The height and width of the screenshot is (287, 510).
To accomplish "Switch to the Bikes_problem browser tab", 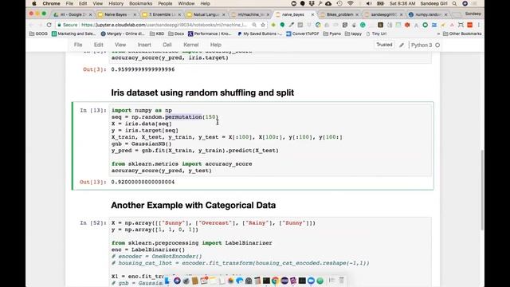I will click(339, 14).
